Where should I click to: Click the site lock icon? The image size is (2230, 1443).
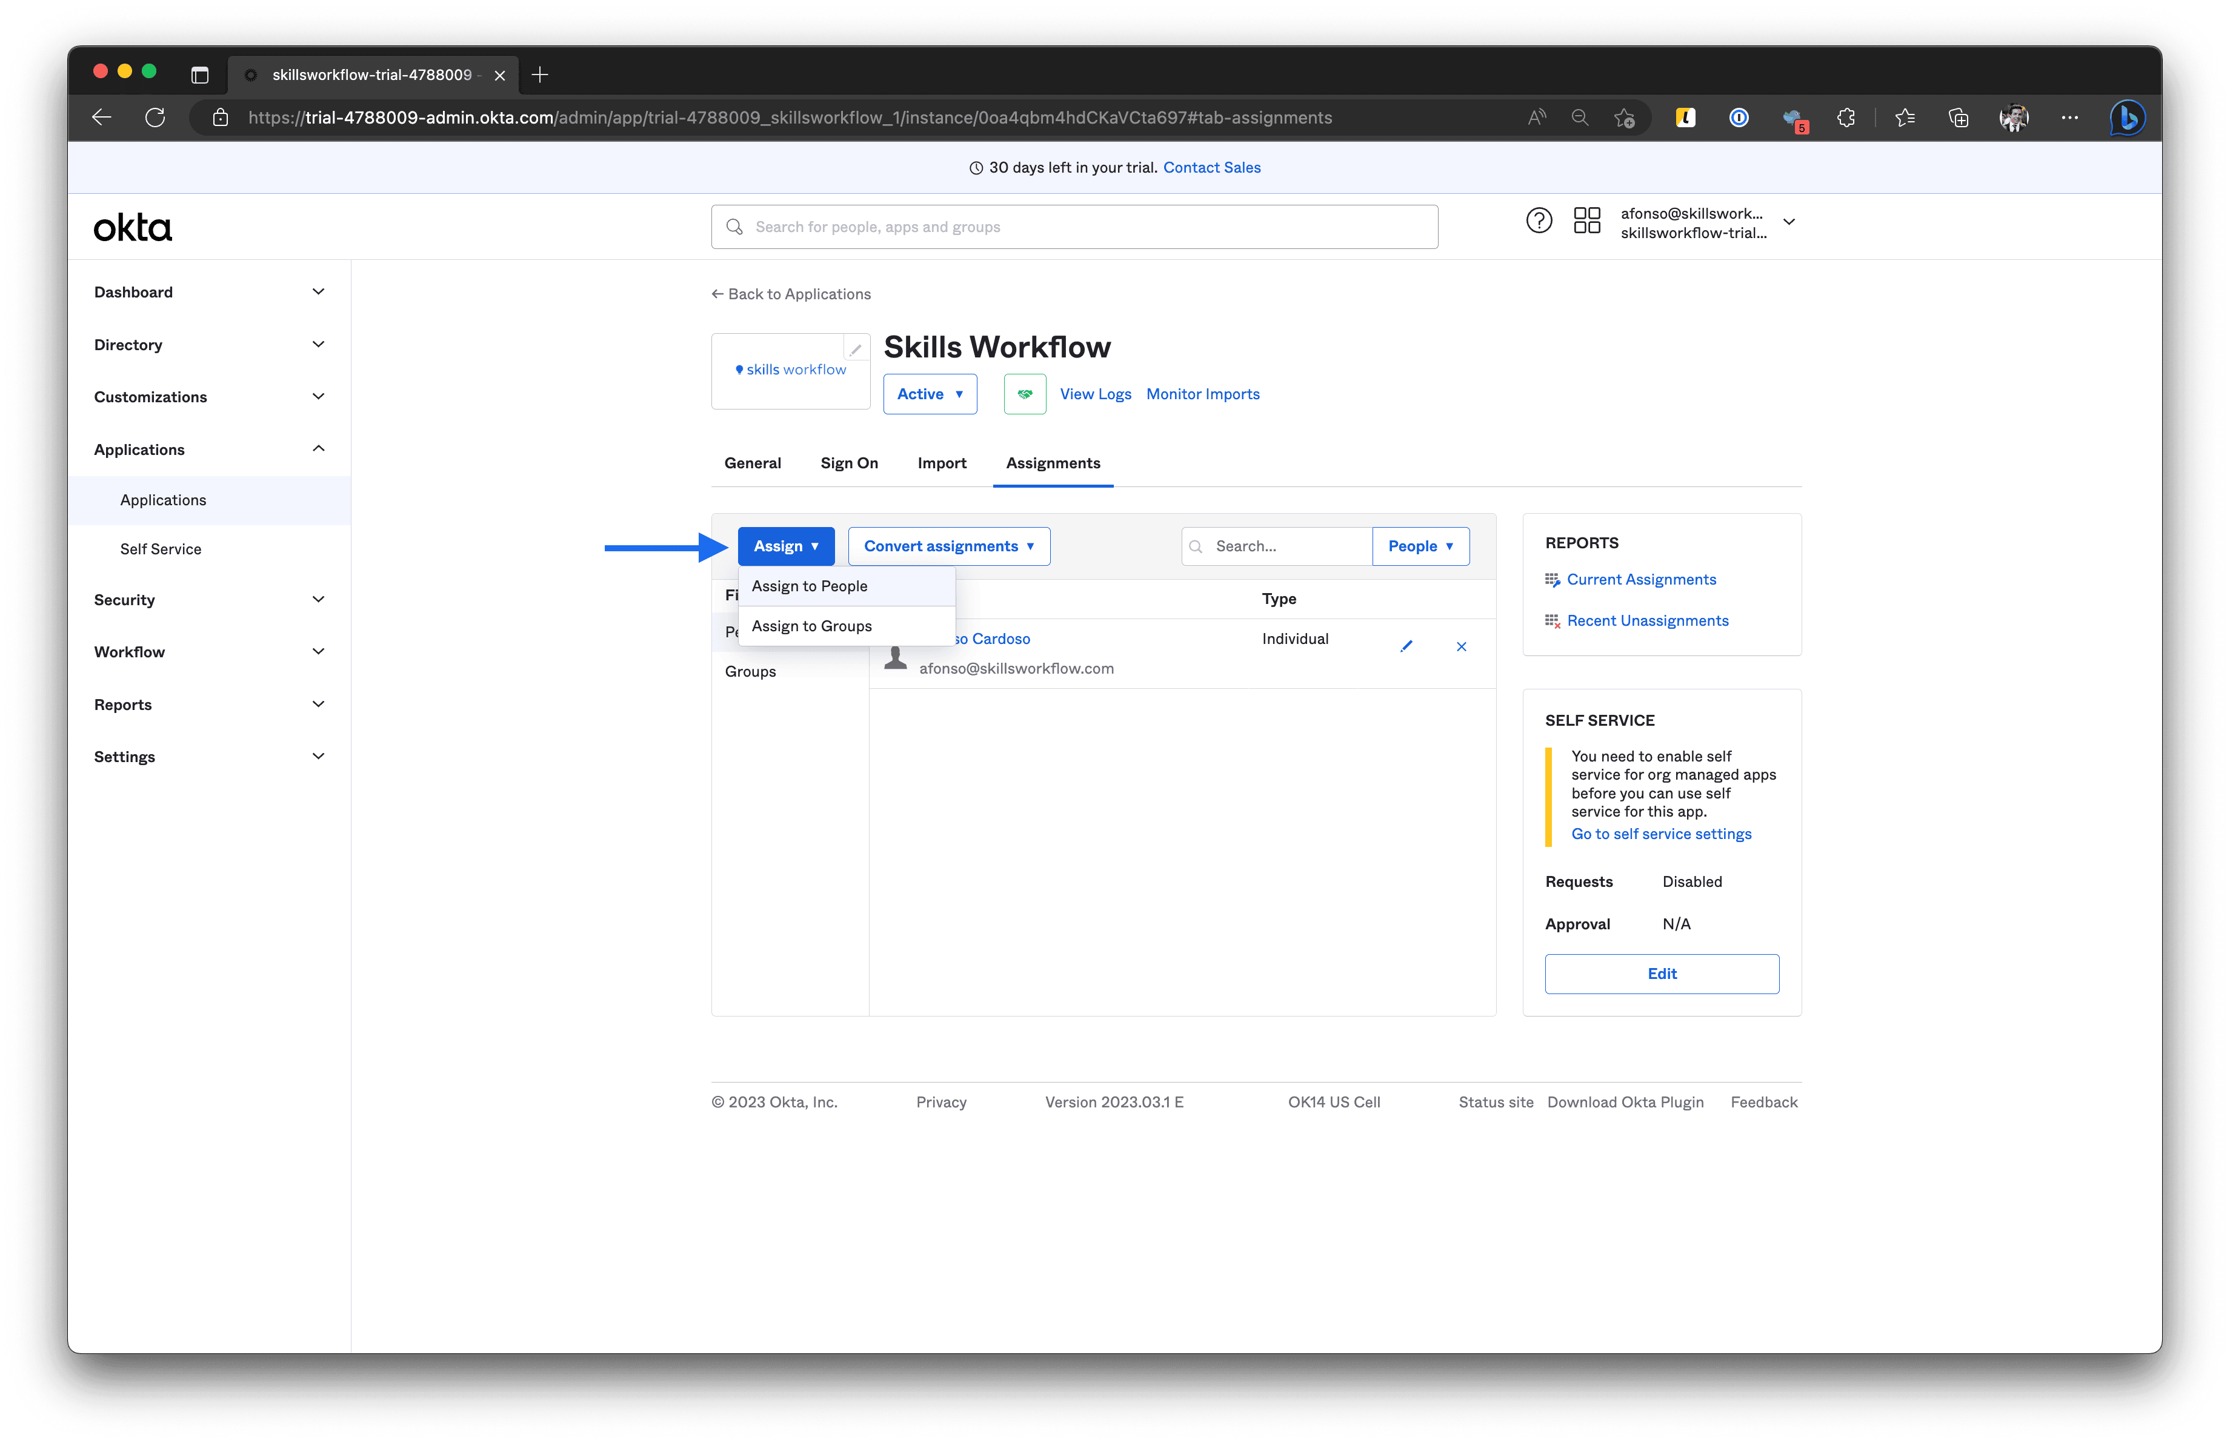click(x=220, y=117)
